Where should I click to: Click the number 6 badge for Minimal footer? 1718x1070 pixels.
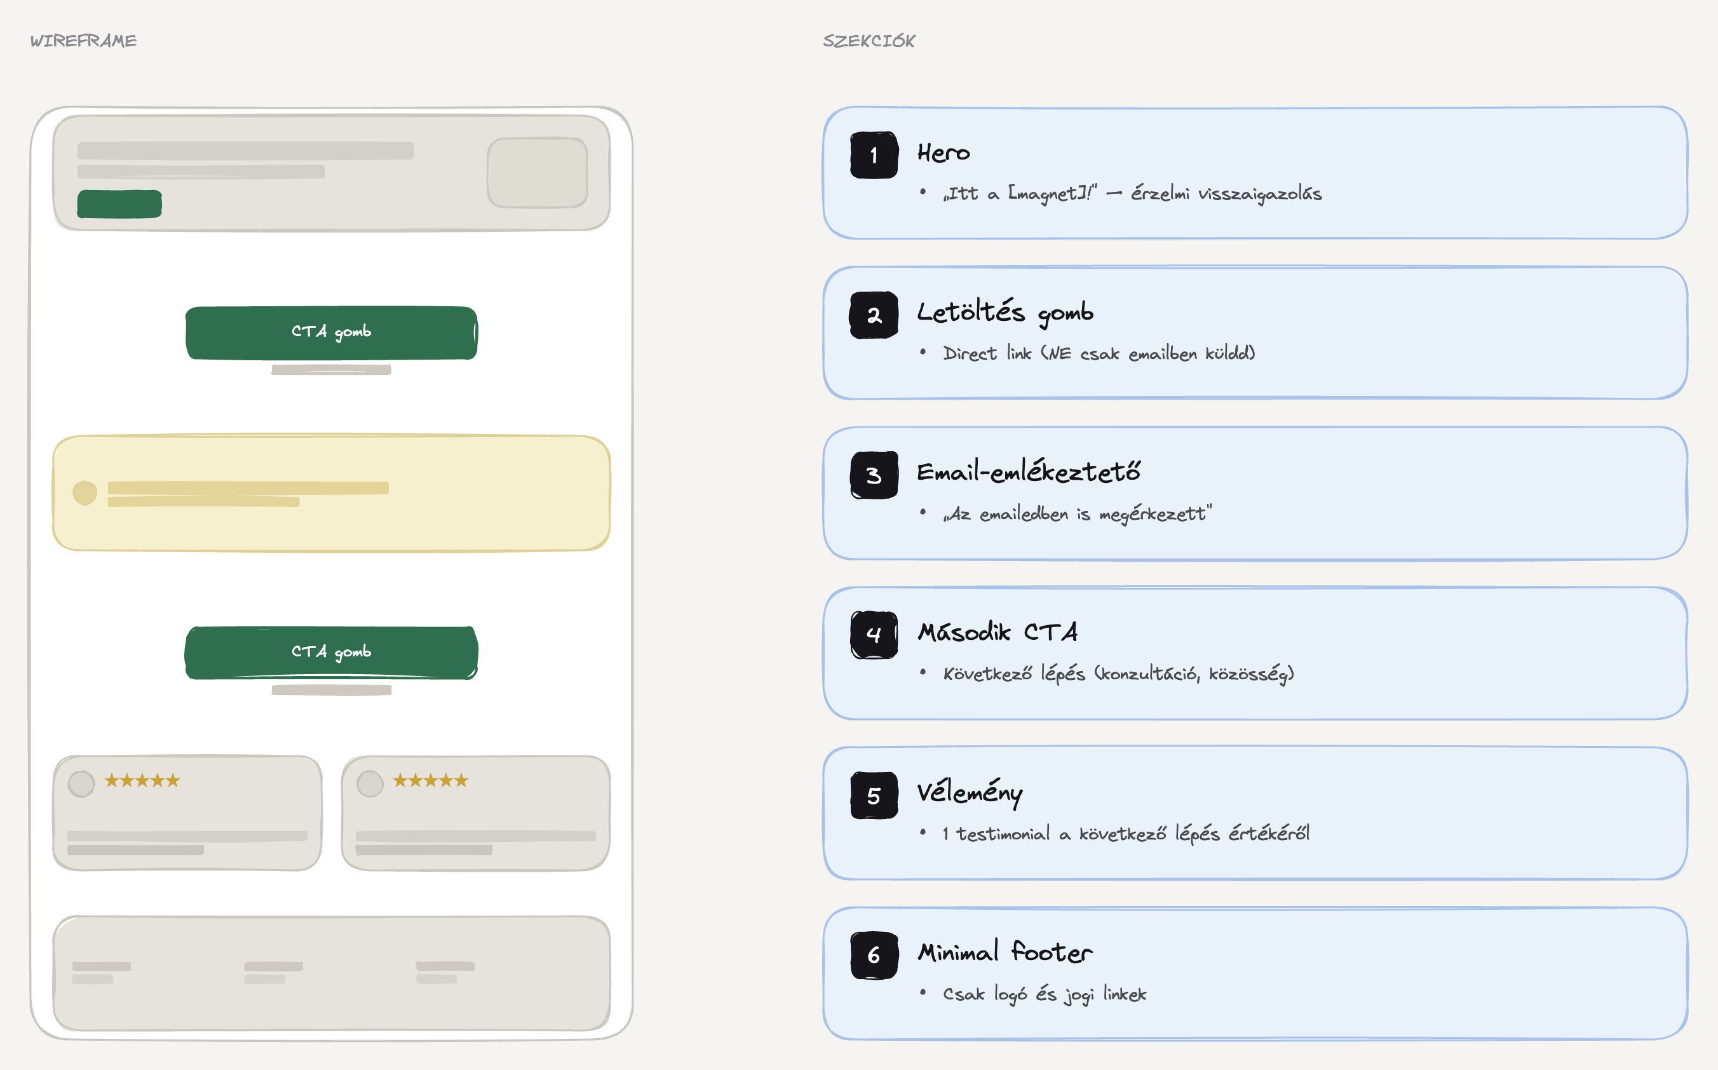click(874, 956)
